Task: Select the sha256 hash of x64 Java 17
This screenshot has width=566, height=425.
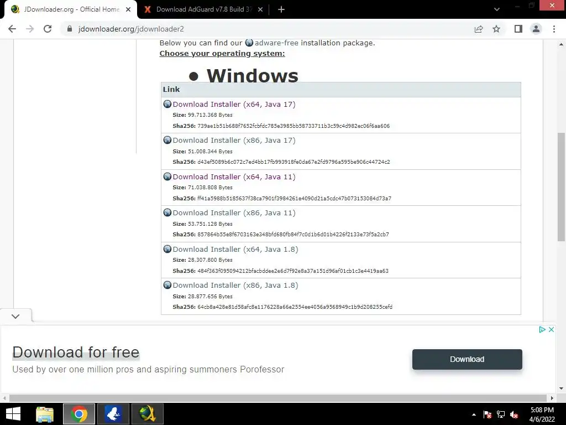Action: click(294, 126)
